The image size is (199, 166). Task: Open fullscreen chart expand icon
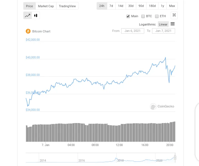[x=174, y=15]
